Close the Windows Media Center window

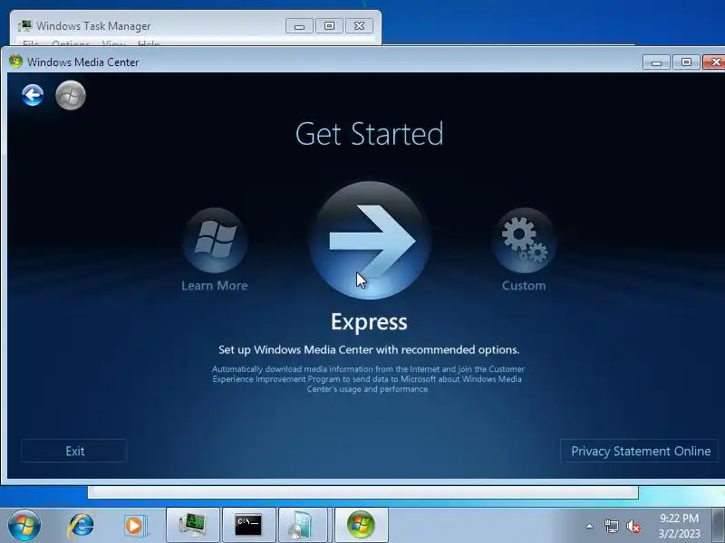click(714, 62)
